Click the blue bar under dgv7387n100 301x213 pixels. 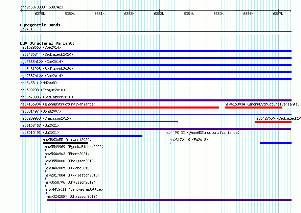pyautogui.click(x=156, y=79)
